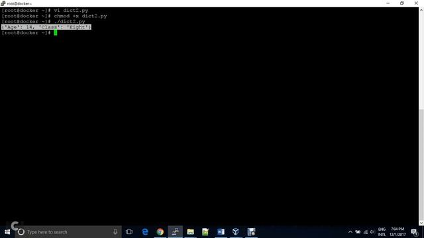Open Microsoft Word from taskbar
The width and height of the screenshot is (424, 238).
[221, 232]
